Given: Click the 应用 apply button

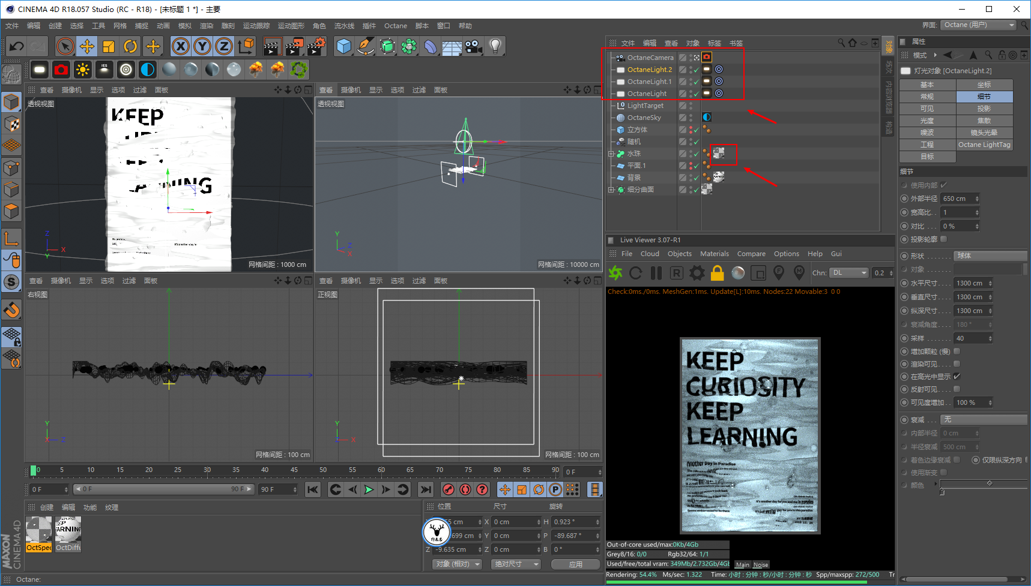Looking at the screenshot, I should point(575,564).
